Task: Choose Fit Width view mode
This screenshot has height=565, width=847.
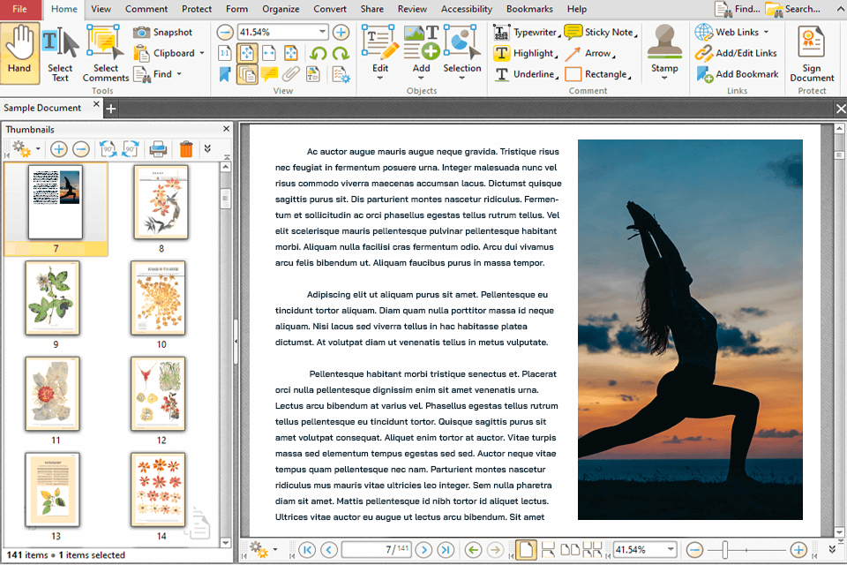Action: (x=268, y=53)
